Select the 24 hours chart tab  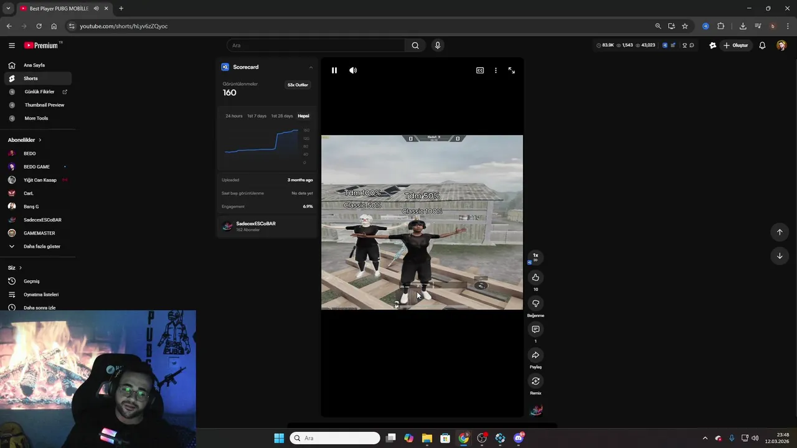[234, 116]
